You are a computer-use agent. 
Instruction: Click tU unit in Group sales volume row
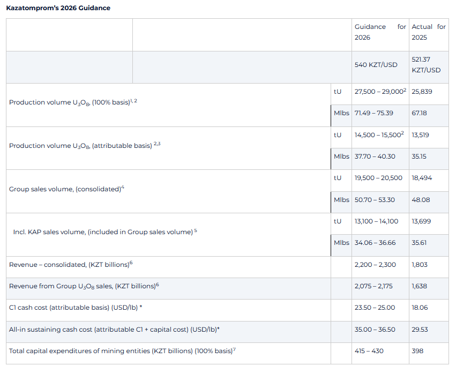338,178
